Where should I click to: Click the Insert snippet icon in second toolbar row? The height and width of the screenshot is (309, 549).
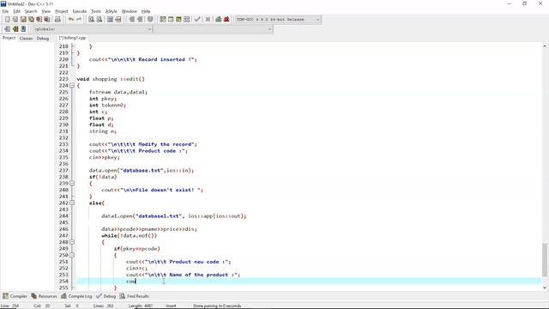[x=7, y=29]
